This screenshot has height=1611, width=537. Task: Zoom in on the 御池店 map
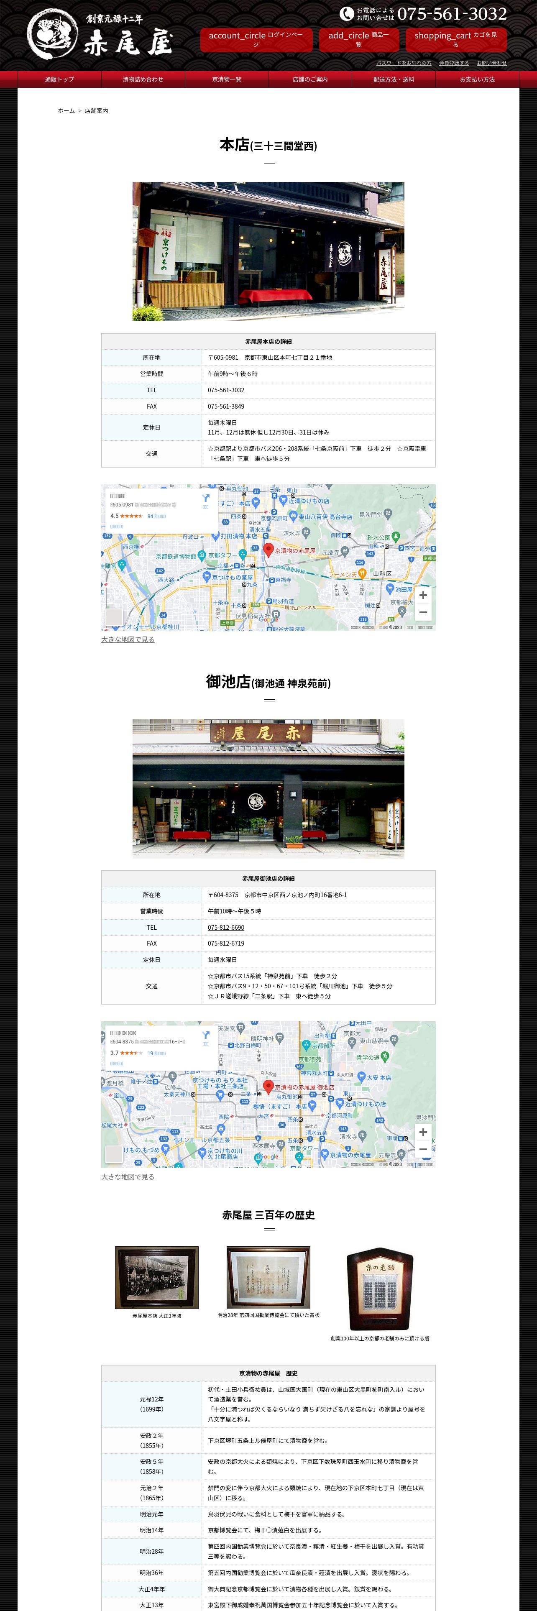click(423, 1132)
